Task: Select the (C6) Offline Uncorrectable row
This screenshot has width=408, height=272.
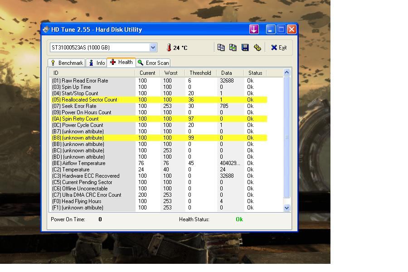Action: coord(159,189)
